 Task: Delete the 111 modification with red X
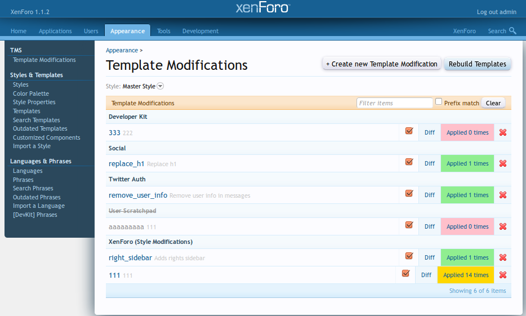coord(503,275)
